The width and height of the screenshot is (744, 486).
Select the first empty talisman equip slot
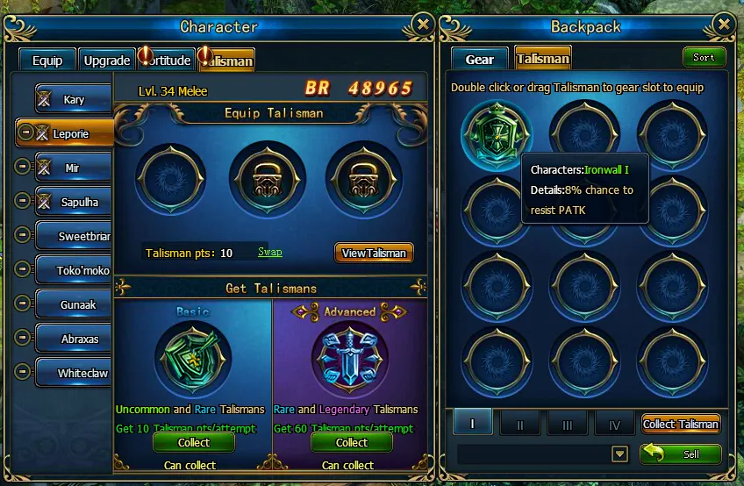(x=171, y=180)
